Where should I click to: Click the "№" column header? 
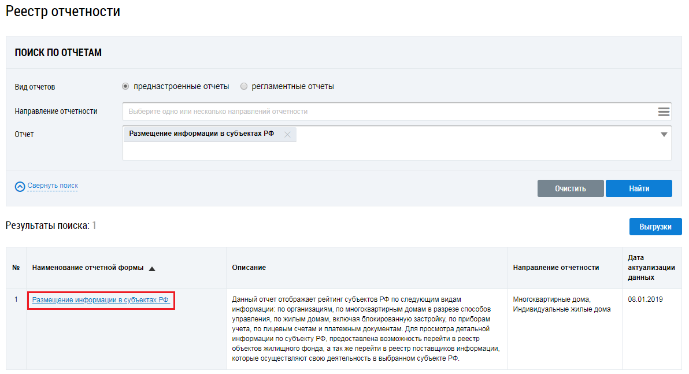coord(16,268)
